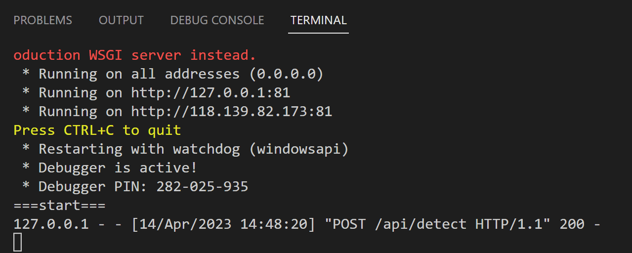
Task: Open the http://118.139.82.173:81 link
Action: [231, 112]
